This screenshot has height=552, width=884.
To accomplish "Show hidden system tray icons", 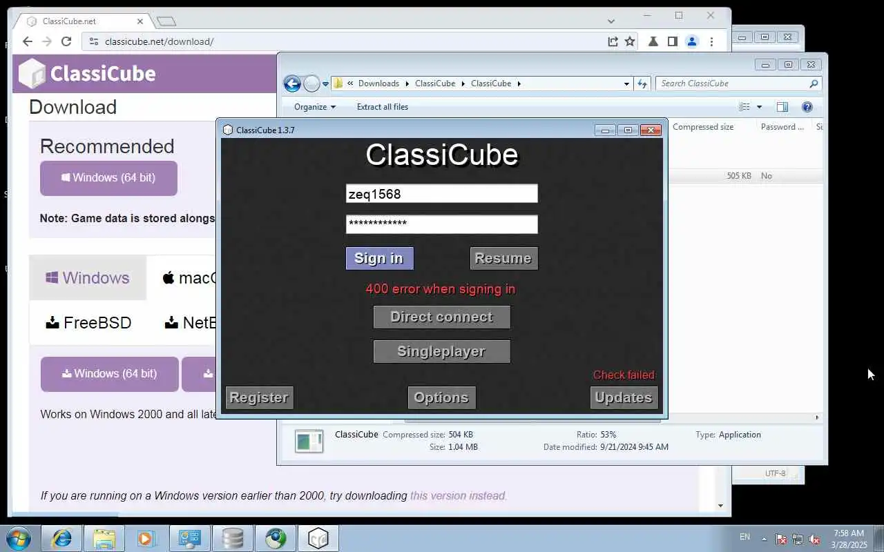I will 764,539.
